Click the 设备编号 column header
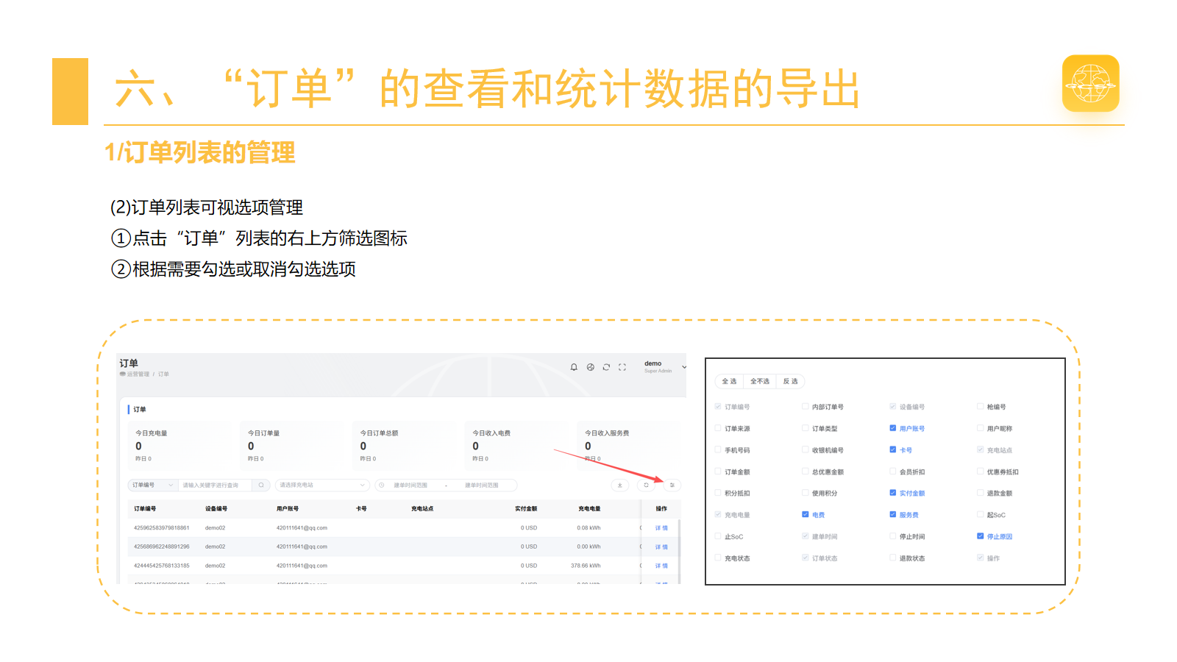 [216, 509]
